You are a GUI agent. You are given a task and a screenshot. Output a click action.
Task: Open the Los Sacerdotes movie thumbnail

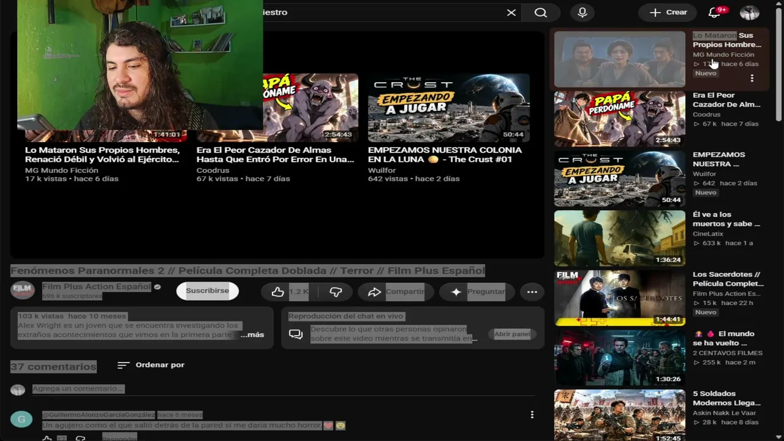click(x=620, y=298)
